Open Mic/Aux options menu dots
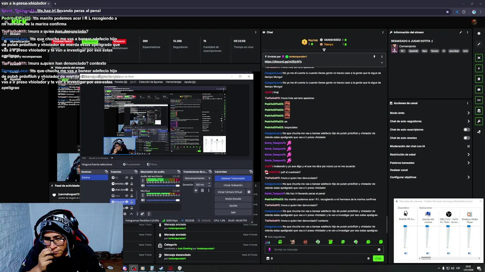This screenshot has width=485, height=272. pos(143,195)
